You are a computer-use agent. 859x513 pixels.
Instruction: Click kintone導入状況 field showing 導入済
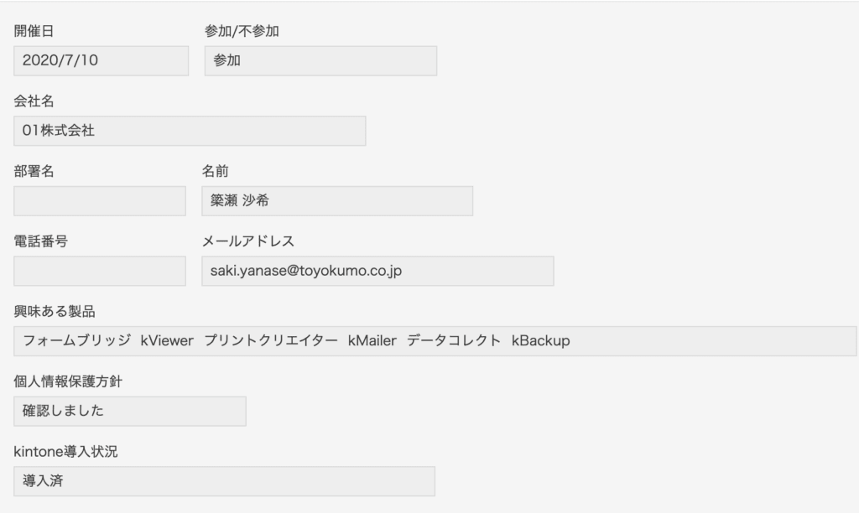(224, 481)
